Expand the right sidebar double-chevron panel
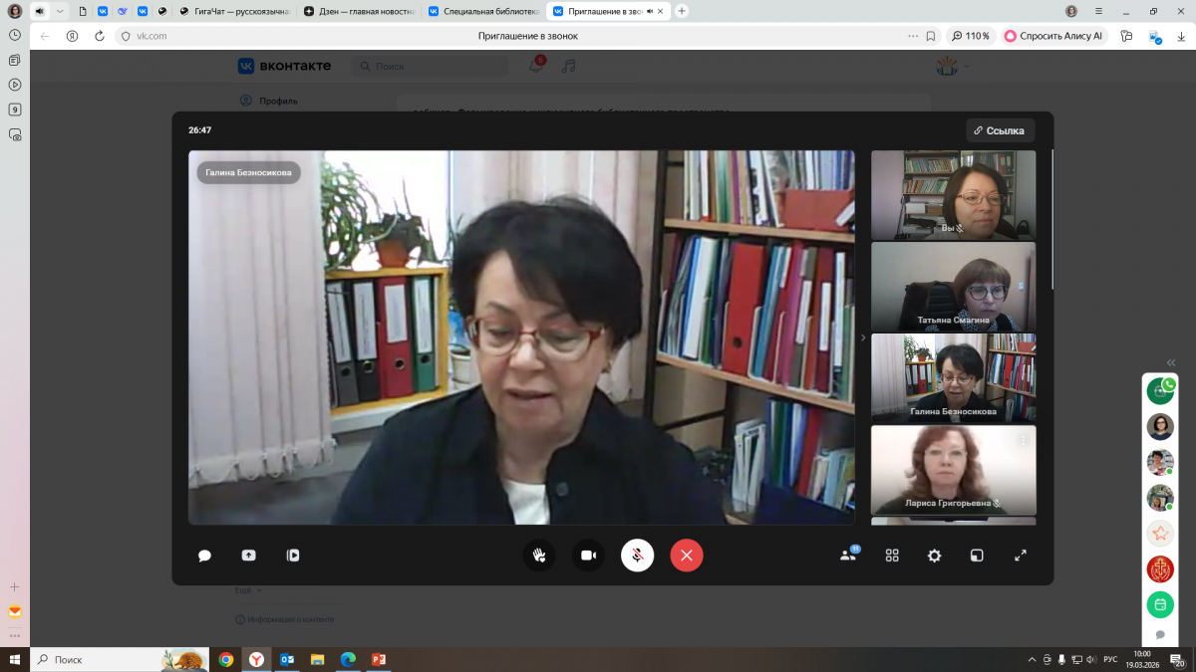 coord(1171,362)
